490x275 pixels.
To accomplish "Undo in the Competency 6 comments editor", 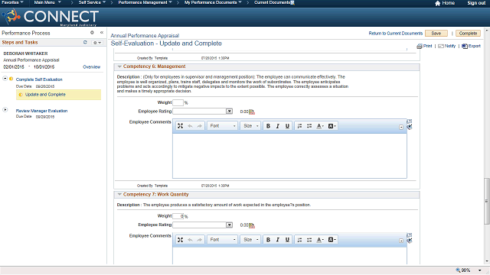I will pos(190,126).
